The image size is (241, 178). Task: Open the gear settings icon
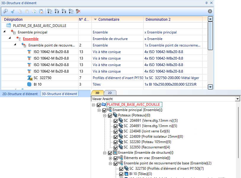point(210,11)
